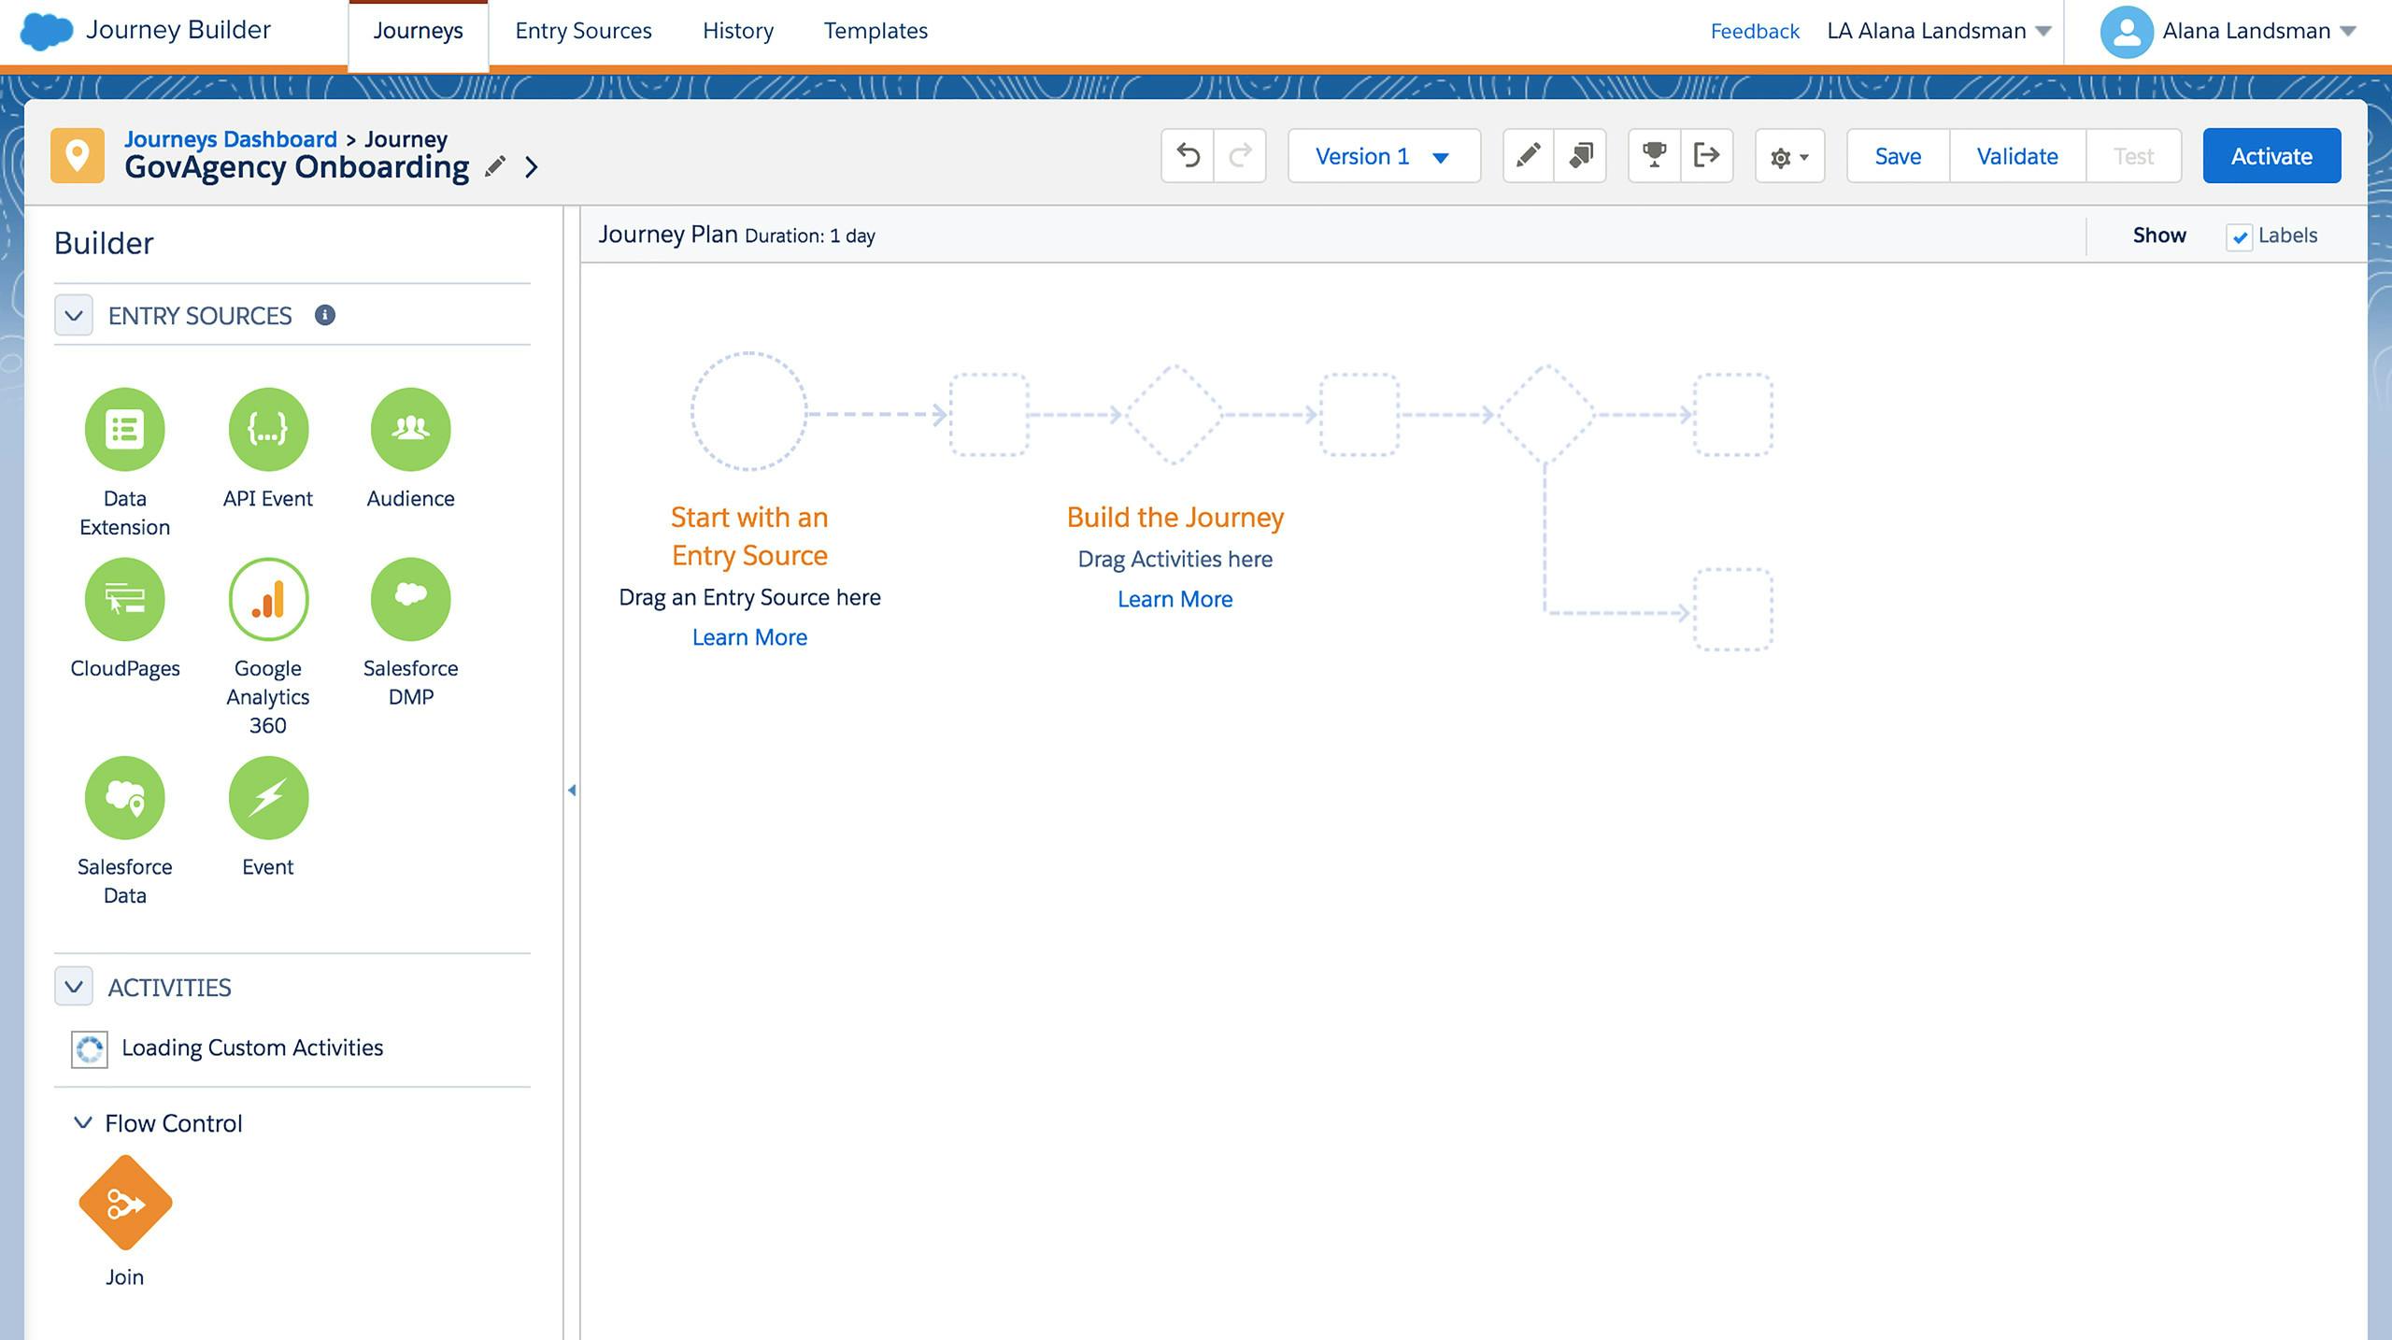Collapse the Entry Sources panel
Screen dimensions: 2392x1340
tap(72, 315)
